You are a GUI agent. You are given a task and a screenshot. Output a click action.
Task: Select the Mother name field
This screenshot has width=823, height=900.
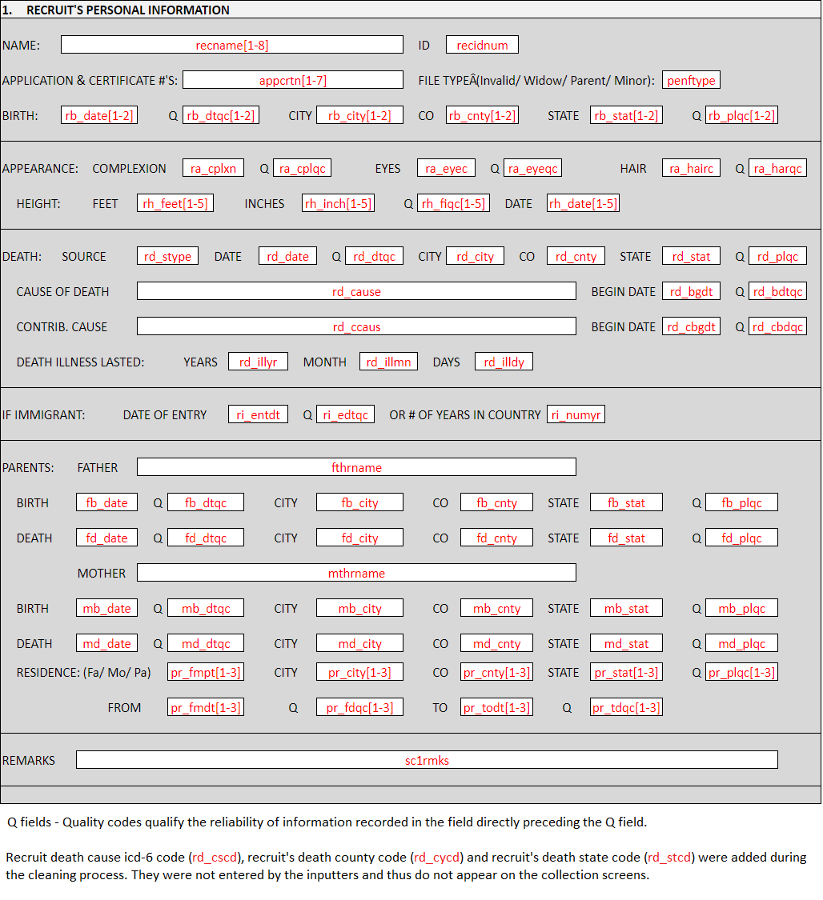[x=356, y=573]
